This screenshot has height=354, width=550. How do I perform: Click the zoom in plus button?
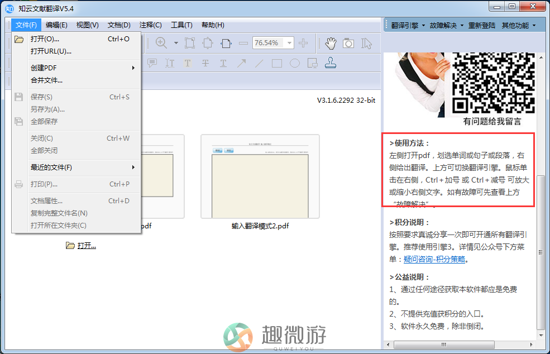click(303, 43)
